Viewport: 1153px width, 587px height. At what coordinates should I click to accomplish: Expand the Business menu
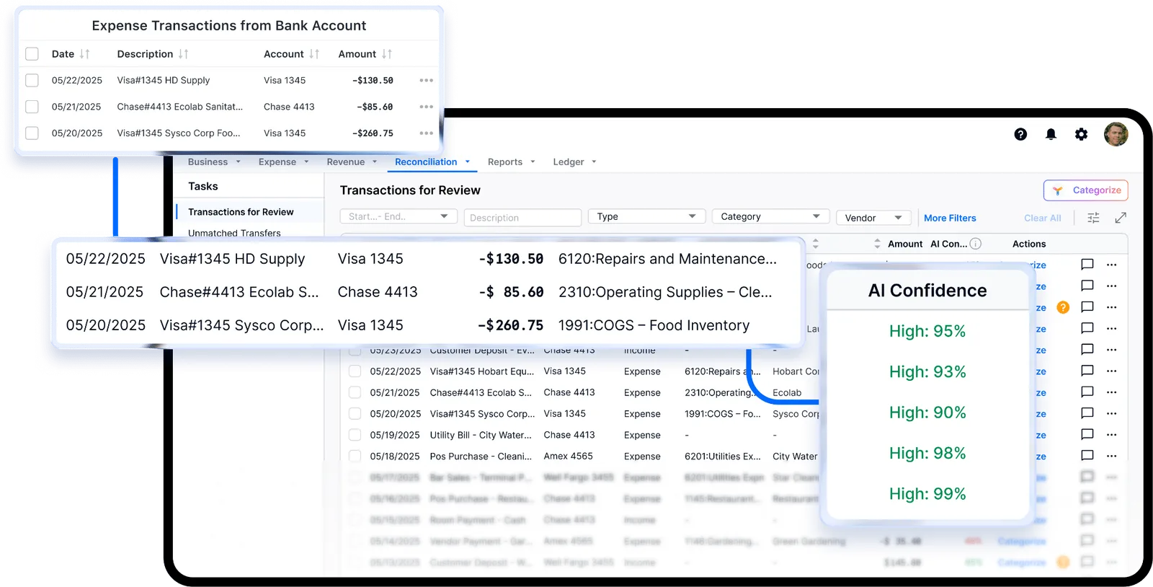pyautogui.click(x=214, y=162)
